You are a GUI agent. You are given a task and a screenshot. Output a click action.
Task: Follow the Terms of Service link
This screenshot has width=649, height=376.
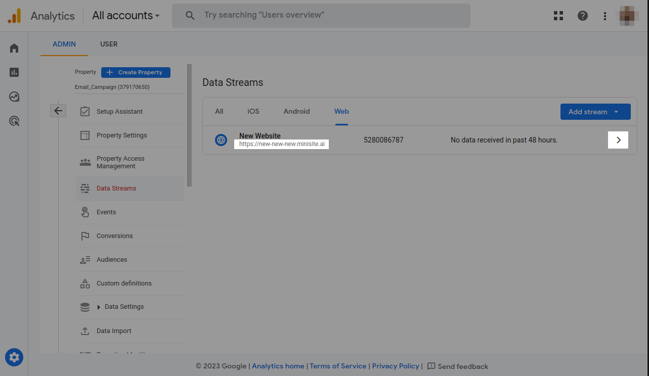[338, 366]
